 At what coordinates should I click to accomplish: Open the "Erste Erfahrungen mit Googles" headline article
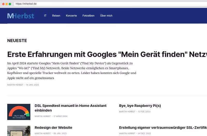(107, 54)
